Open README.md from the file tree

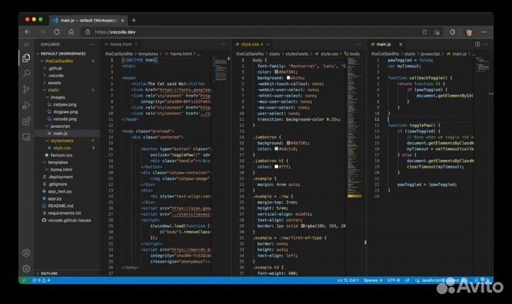click(x=60, y=206)
